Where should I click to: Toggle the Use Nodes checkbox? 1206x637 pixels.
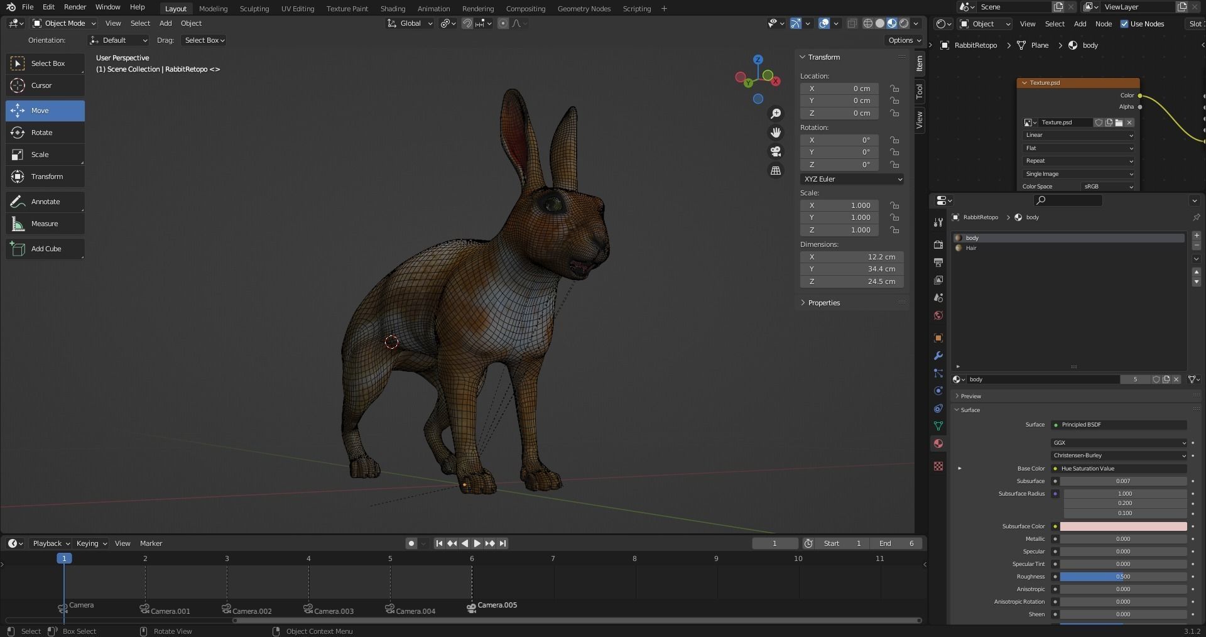pos(1124,24)
